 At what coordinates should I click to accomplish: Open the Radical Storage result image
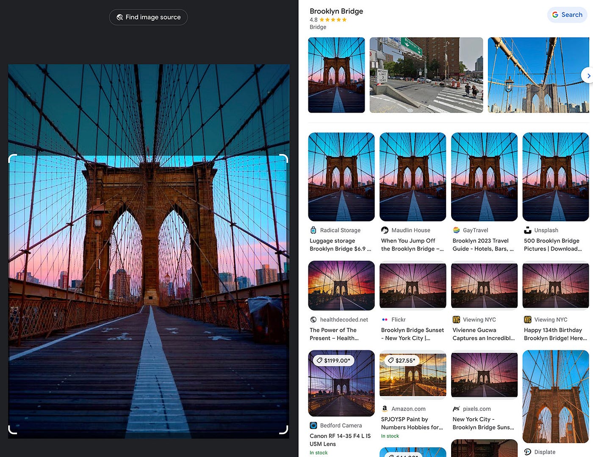point(341,177)
